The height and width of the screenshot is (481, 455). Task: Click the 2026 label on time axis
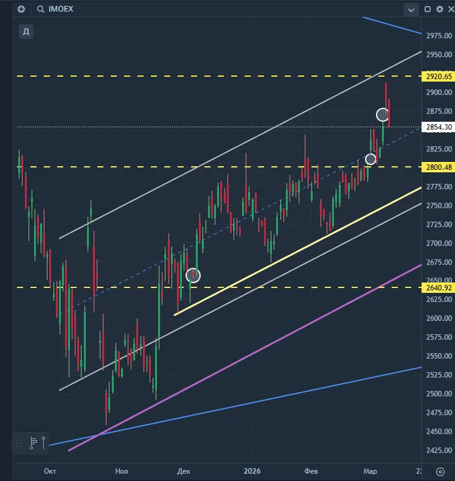252,471
